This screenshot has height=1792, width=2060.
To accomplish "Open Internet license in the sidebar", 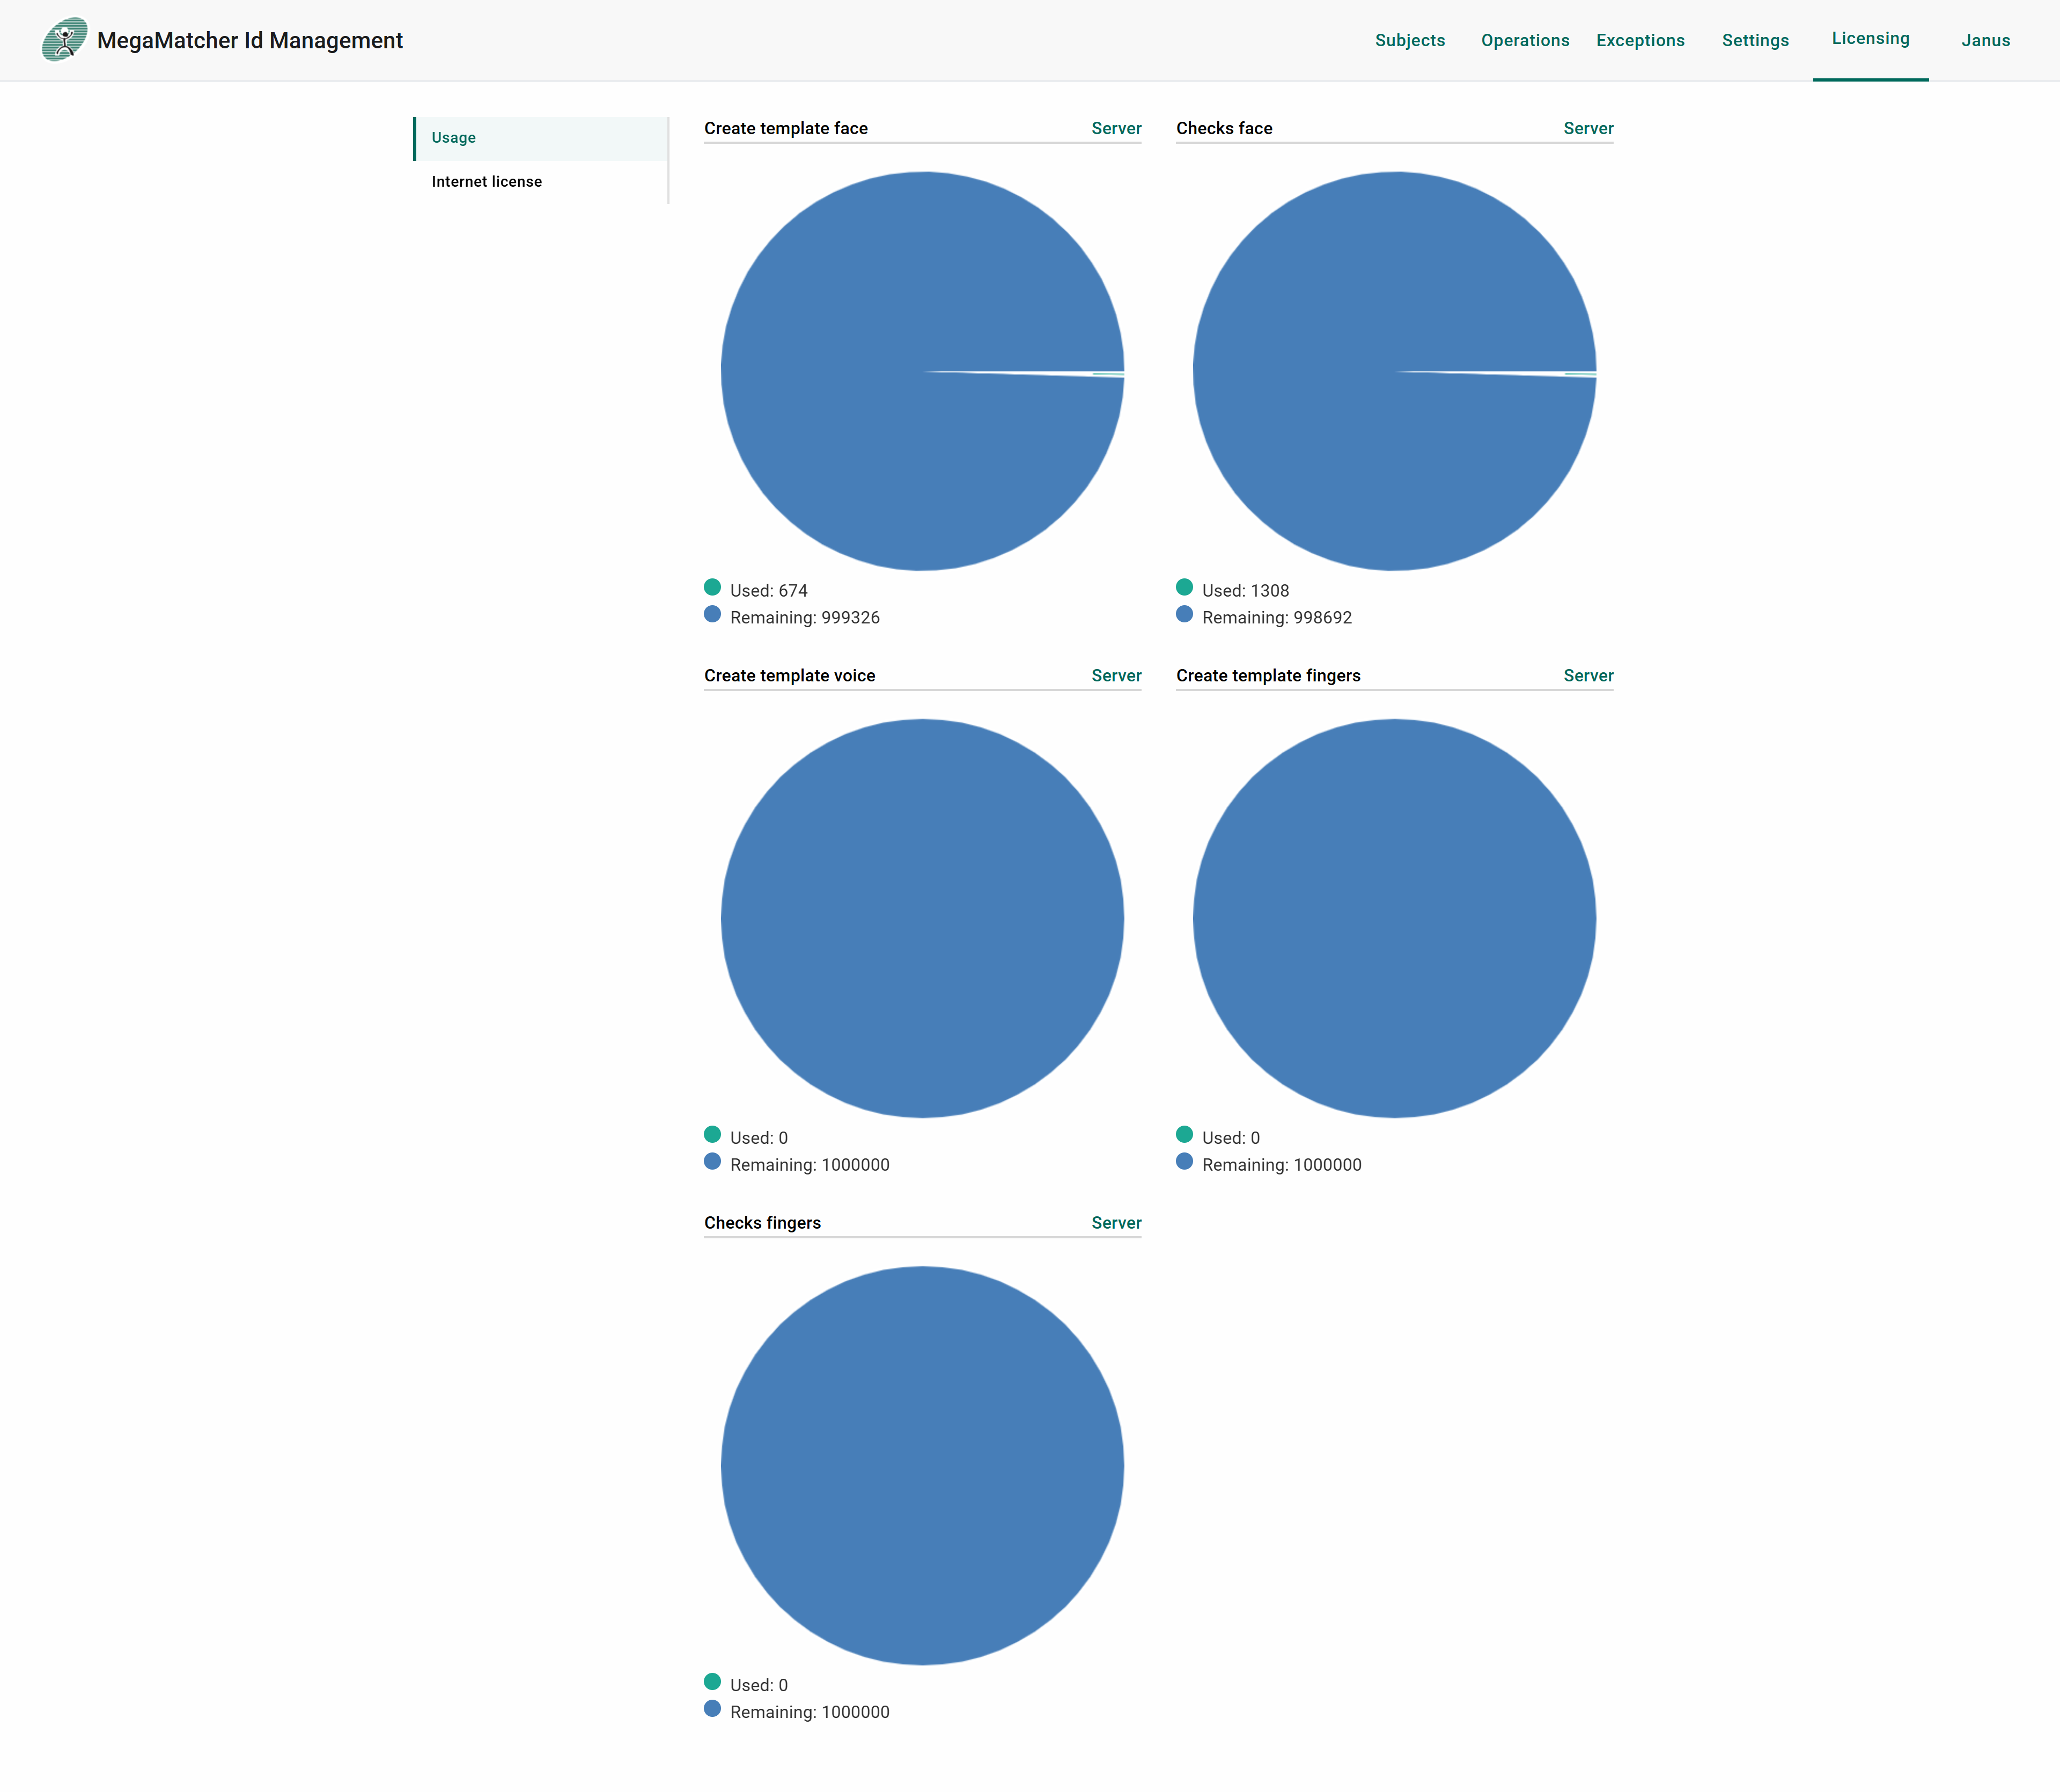I will 541,182.
